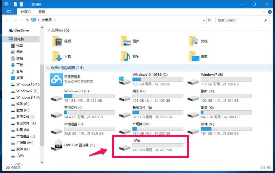
Task: Switch to the 查看 ribbon tab
Action: click(41, 12)
